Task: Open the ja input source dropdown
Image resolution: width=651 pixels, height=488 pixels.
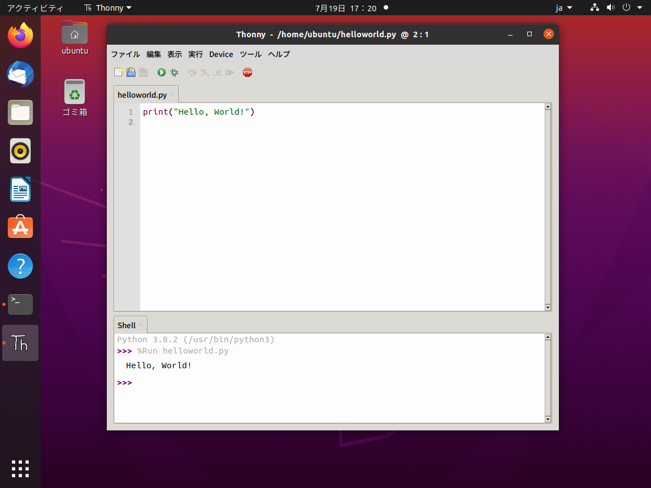Action: (x=564, y=8)
